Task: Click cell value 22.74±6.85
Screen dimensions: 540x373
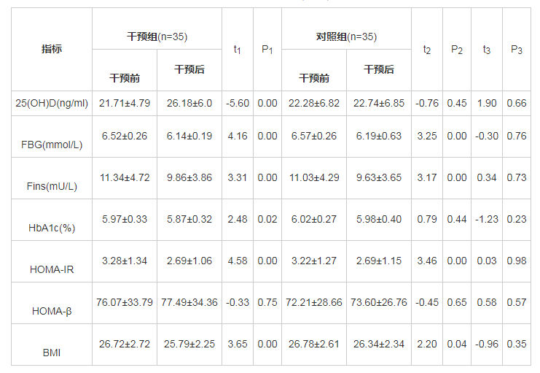Action: [379, 103]
